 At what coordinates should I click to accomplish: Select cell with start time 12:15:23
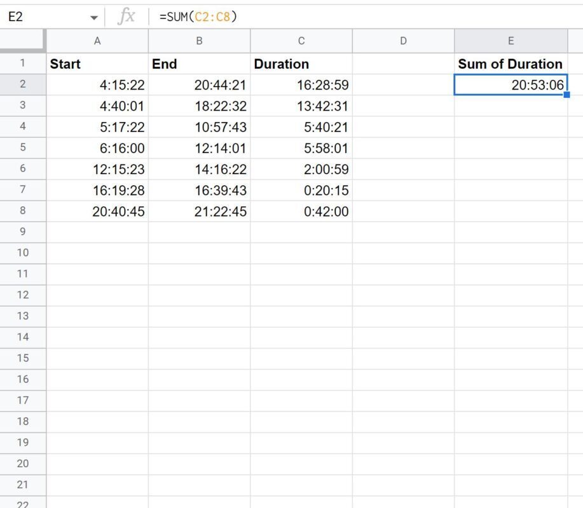pyautogui.click(x=97, y=170)
